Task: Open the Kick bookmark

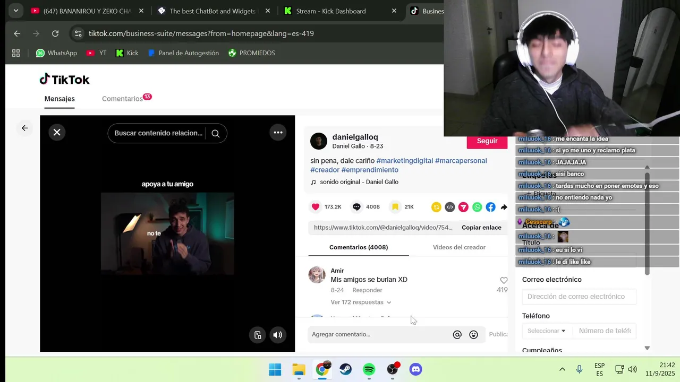Action: [x=127, y=53]
